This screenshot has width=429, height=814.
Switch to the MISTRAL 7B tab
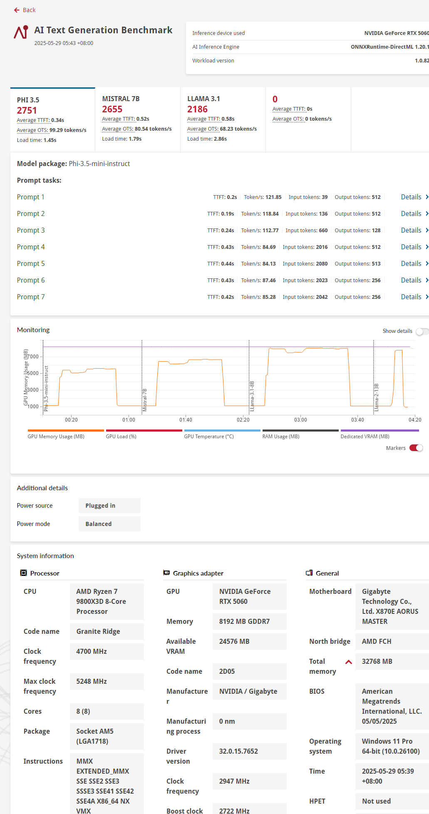tap(138, 120)
